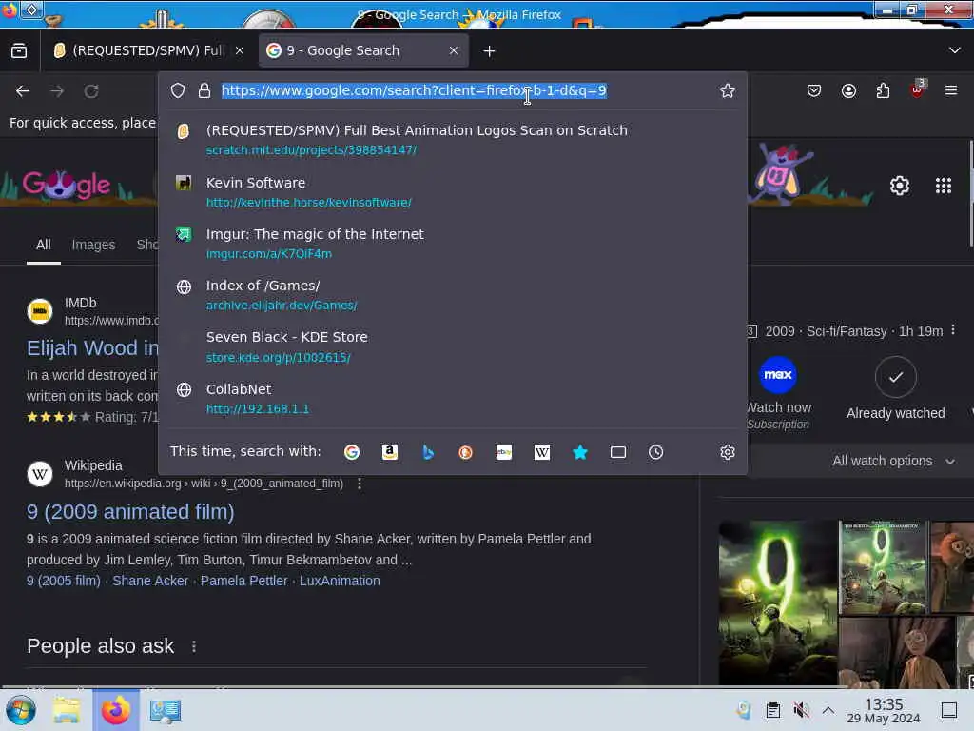Image resolution: width=974 pixels, height=731 pixels.
Task: Close the Scratch project tab
Action: 240,50
